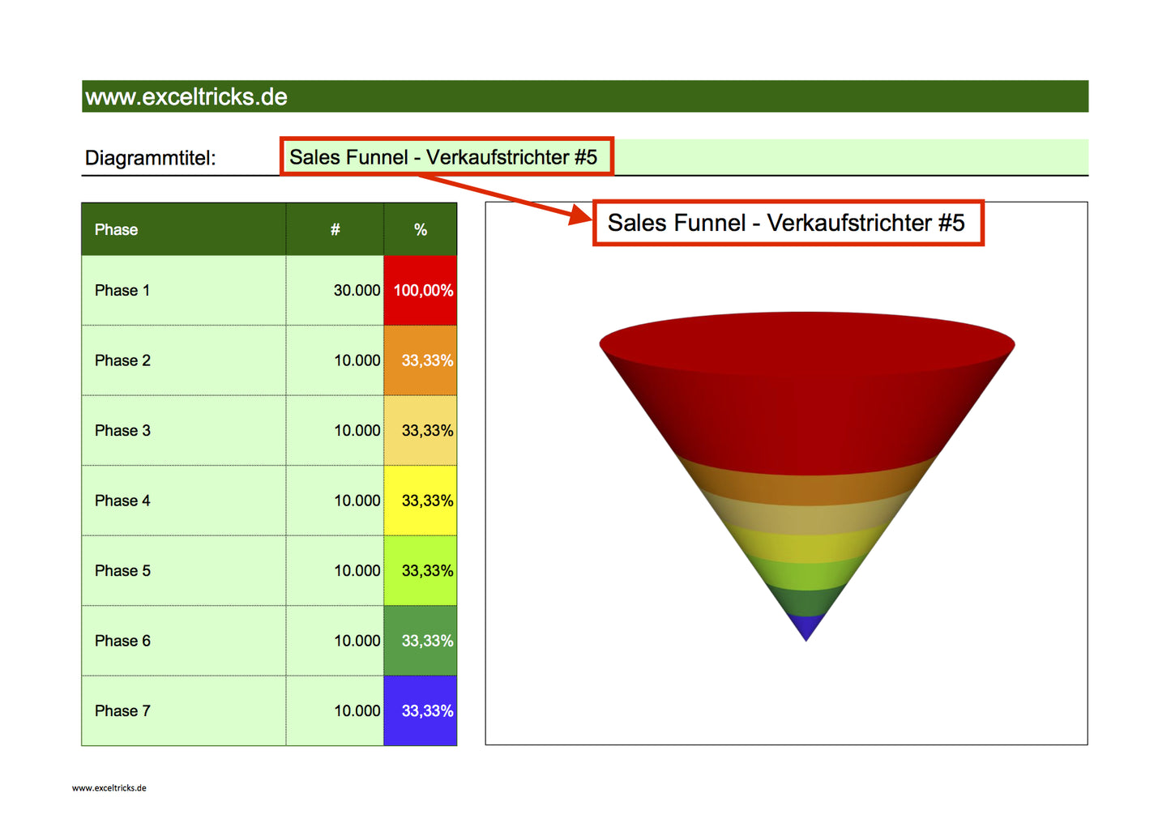Click the Diagrammtitel label text
1171x827 pixels.
click(151, 158)
